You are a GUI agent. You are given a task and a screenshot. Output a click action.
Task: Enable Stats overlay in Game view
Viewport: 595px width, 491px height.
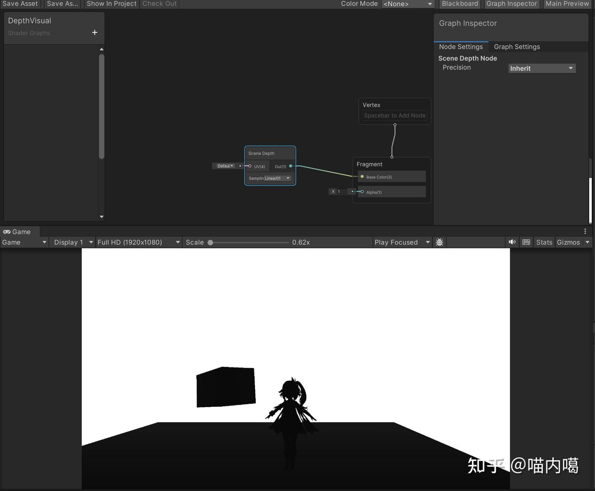544,242
